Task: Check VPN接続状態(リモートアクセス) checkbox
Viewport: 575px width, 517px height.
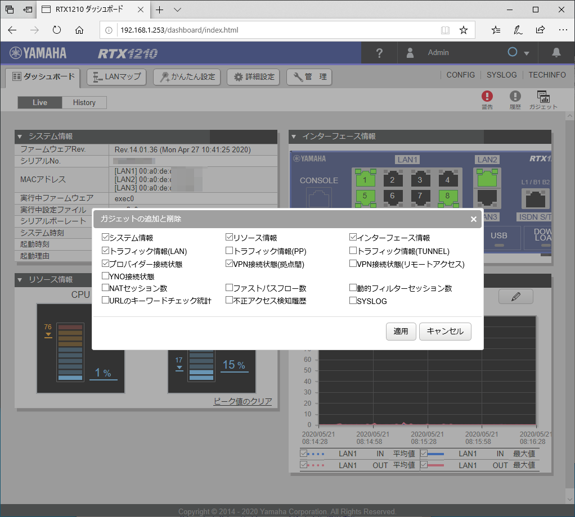Action: point(353,264)
